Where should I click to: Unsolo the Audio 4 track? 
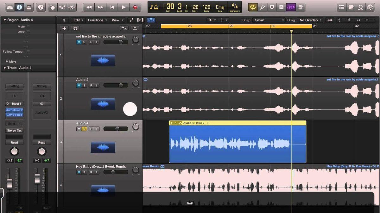[84, 129]
